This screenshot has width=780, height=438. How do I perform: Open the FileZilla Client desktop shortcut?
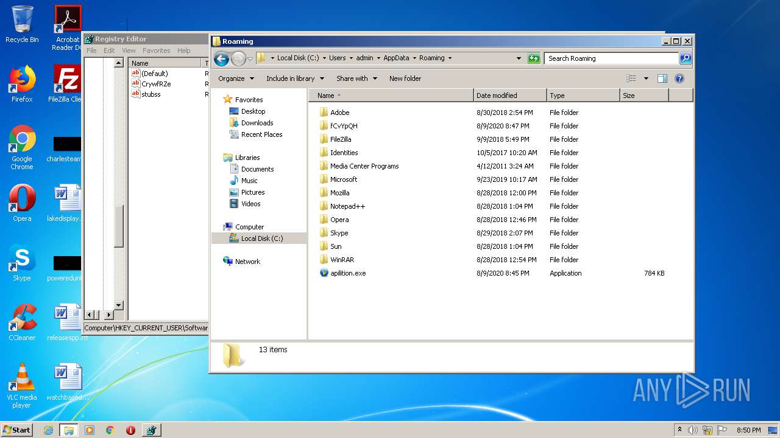[68, 84]
